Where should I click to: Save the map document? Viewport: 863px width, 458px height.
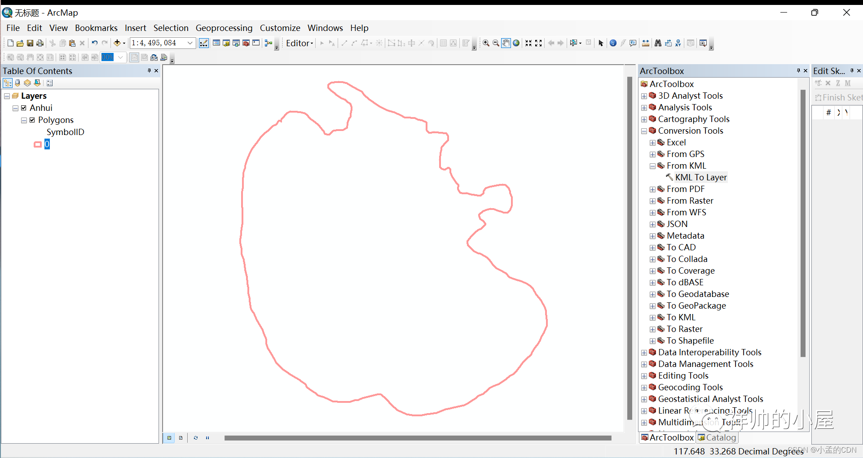(x=30, y=43)
